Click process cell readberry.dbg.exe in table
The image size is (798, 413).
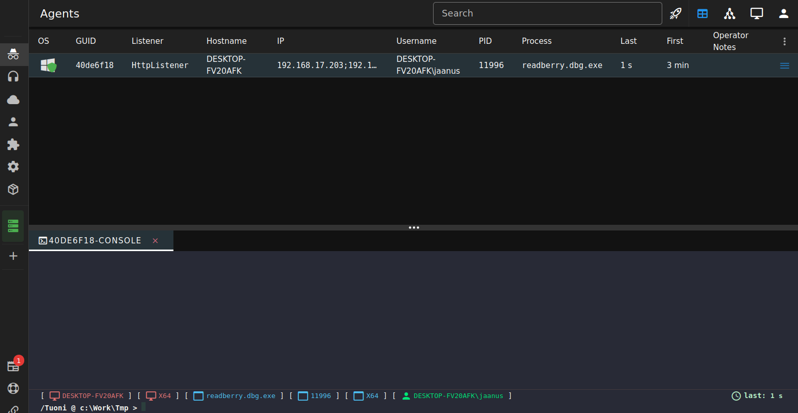click(562, 65)
